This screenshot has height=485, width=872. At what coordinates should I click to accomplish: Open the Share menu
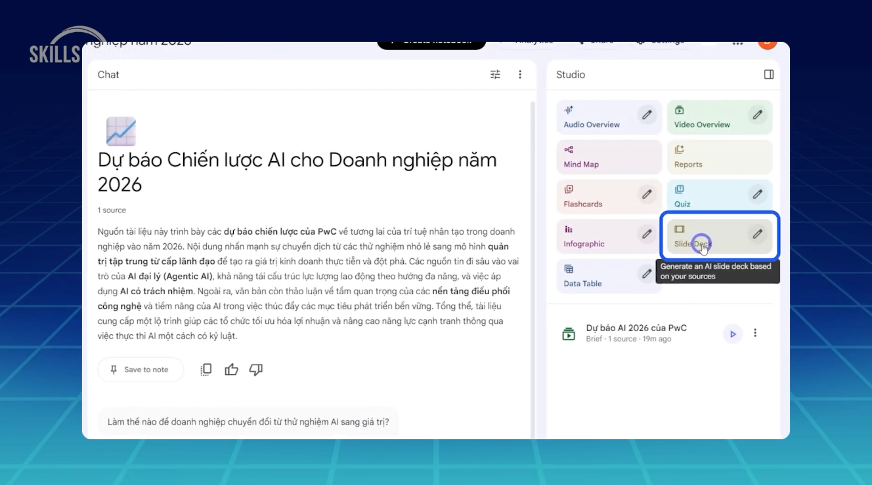pos(595,40)
